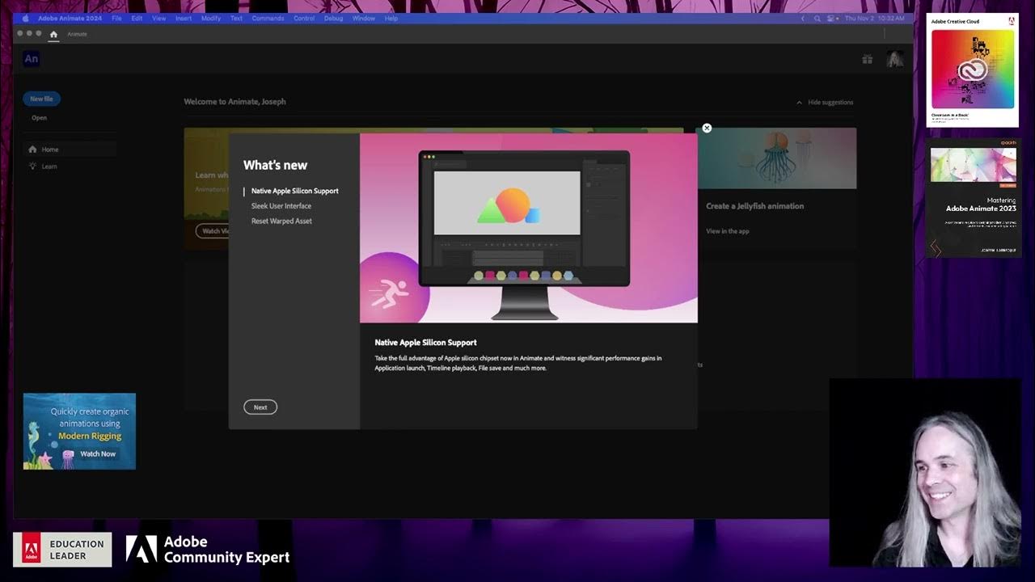1035x582 pixels.
Task: Click the Native Apple Silicon Support description heading
Action: click(x=425, y=343)
